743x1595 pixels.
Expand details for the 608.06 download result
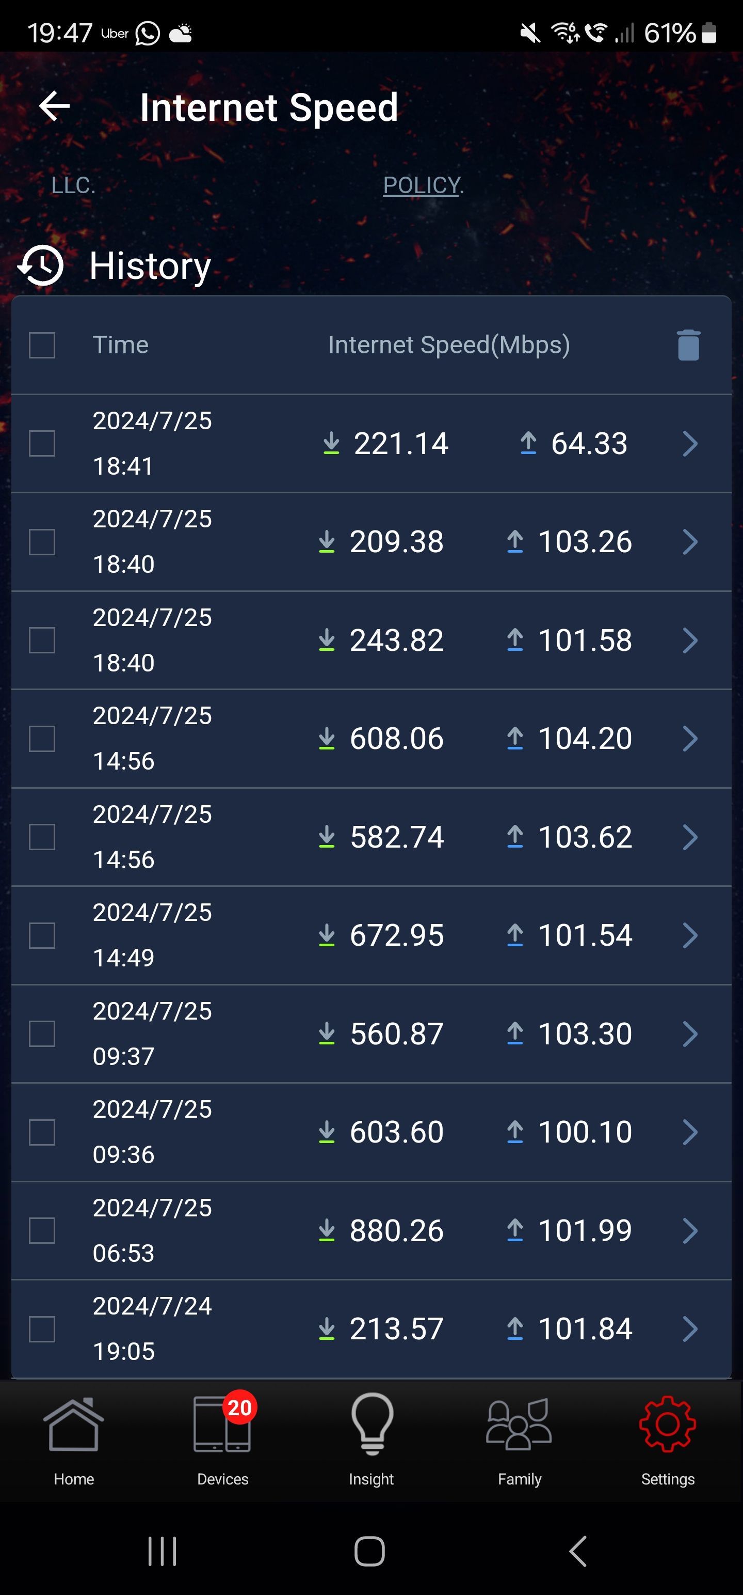click(690, 739)
